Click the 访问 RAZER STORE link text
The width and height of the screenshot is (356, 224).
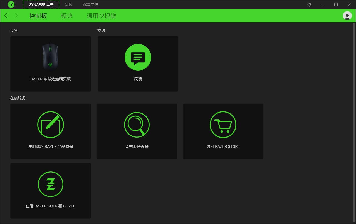[x=223, y=146]
